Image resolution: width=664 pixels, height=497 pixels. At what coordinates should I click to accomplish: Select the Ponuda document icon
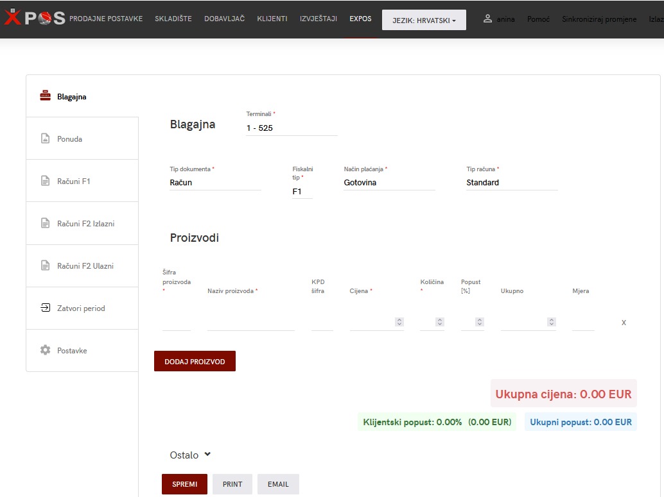point(44,137)
